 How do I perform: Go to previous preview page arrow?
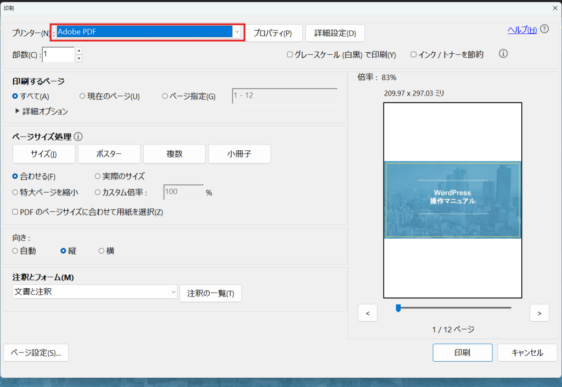click(367, 313)
